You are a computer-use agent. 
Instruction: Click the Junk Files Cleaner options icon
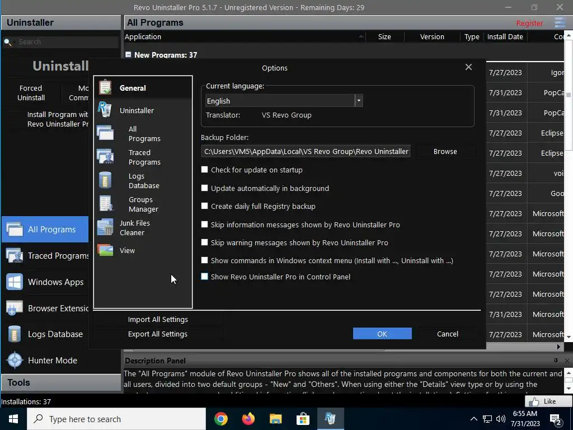click(x=105, y=227)
